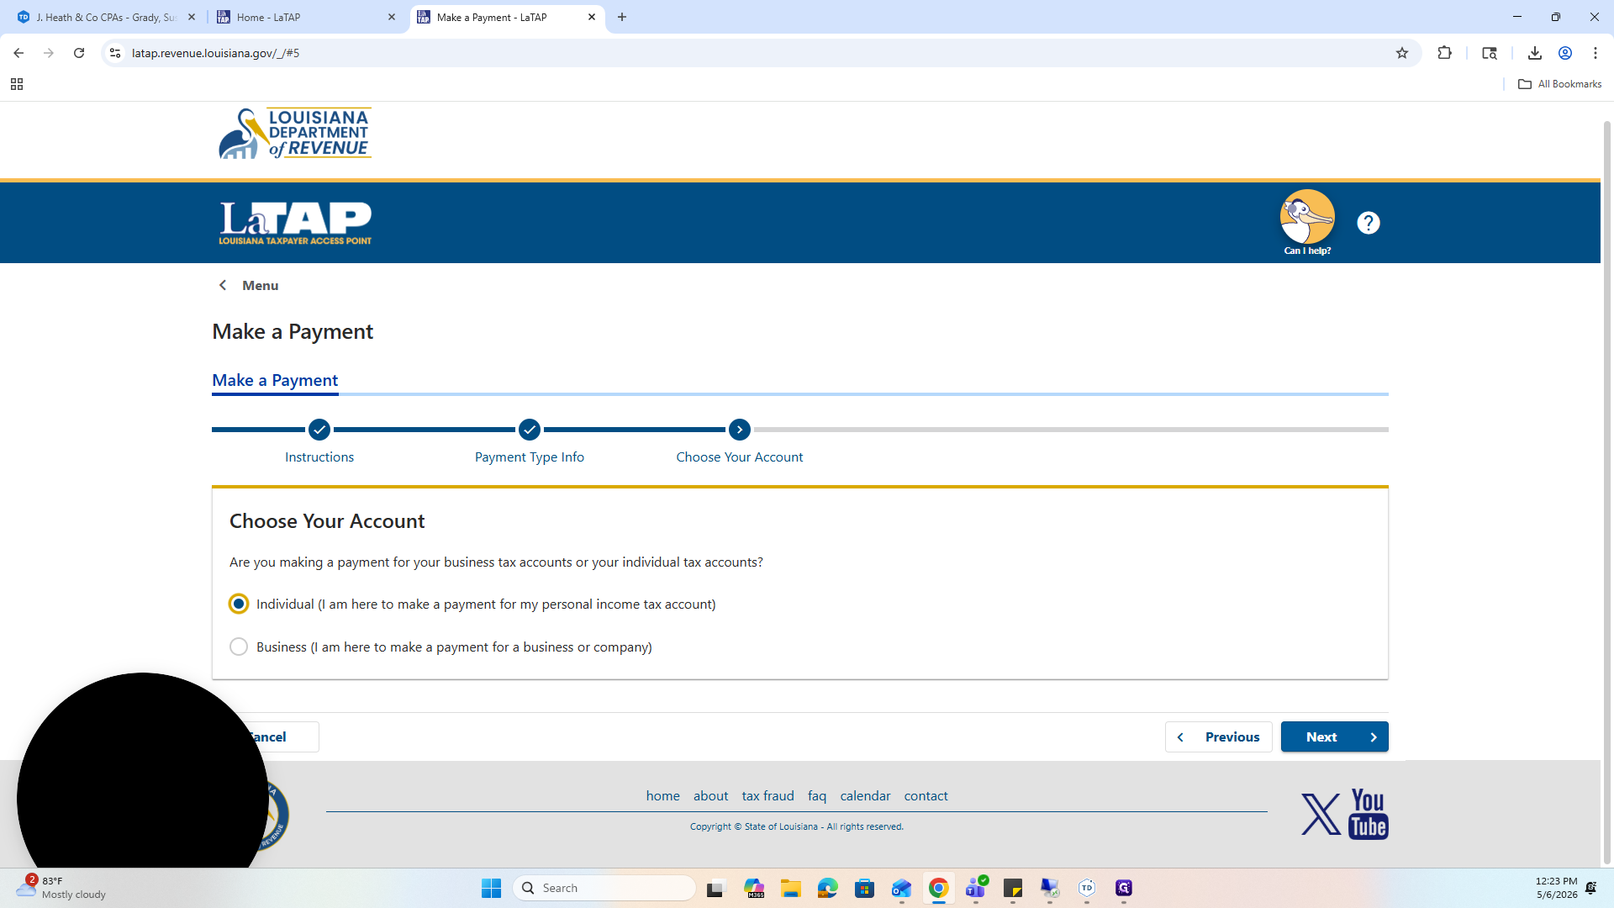The image size is (1614, 908).
Task: Open the browser Downloads icon
Action: 1535,53
